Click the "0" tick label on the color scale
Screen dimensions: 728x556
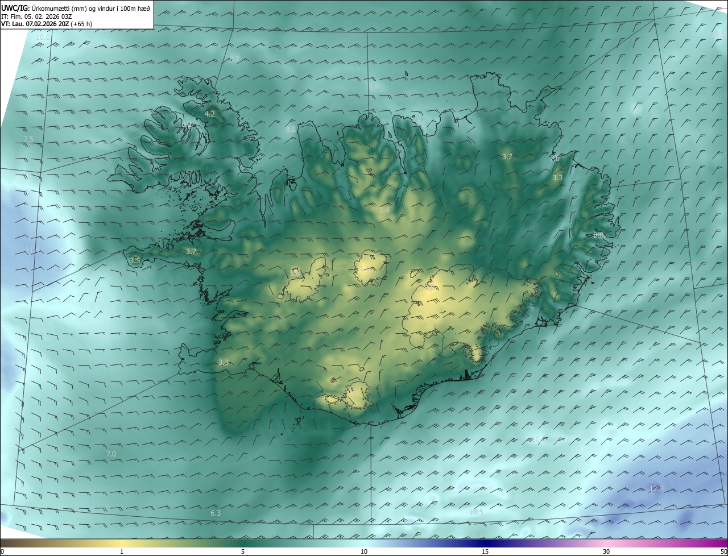(x=2, y=551)
